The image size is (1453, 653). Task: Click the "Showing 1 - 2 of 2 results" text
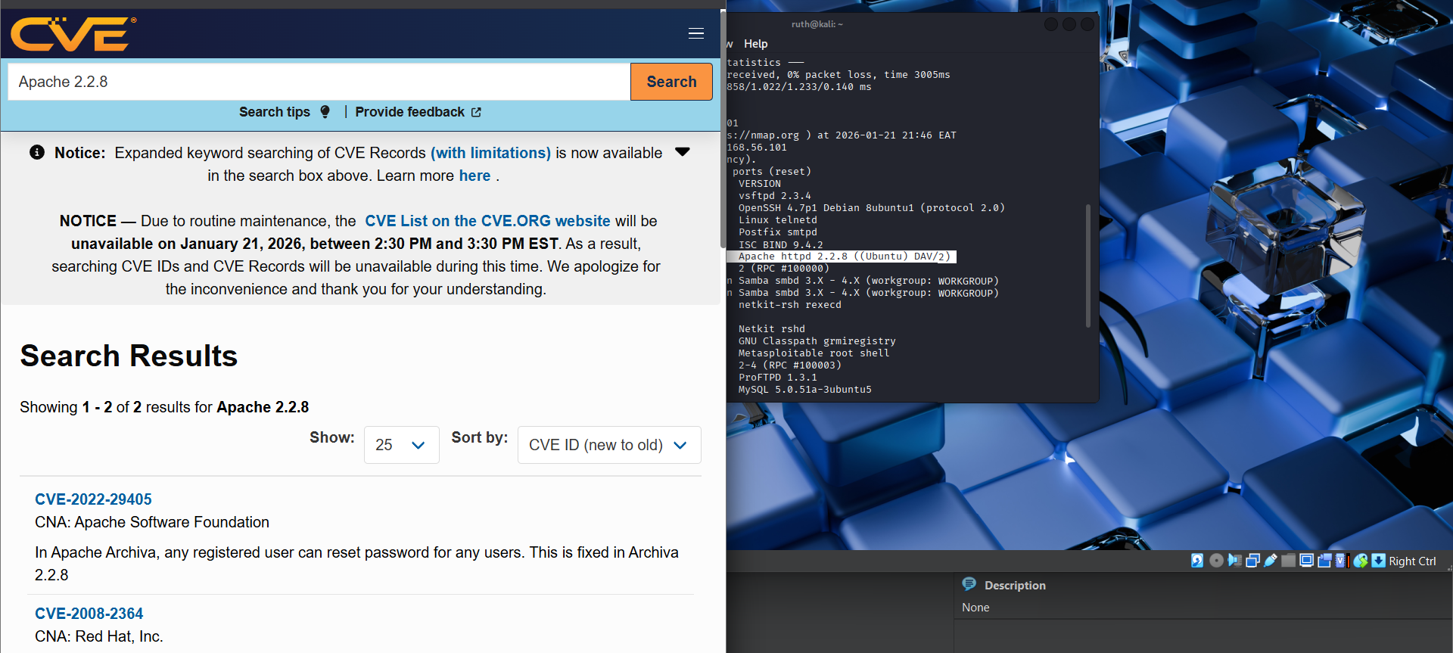click(x=164, y=407)
